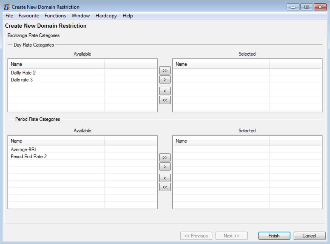
Task: Remove one Day Rate category with left arrow
Action: click(165, 91)
